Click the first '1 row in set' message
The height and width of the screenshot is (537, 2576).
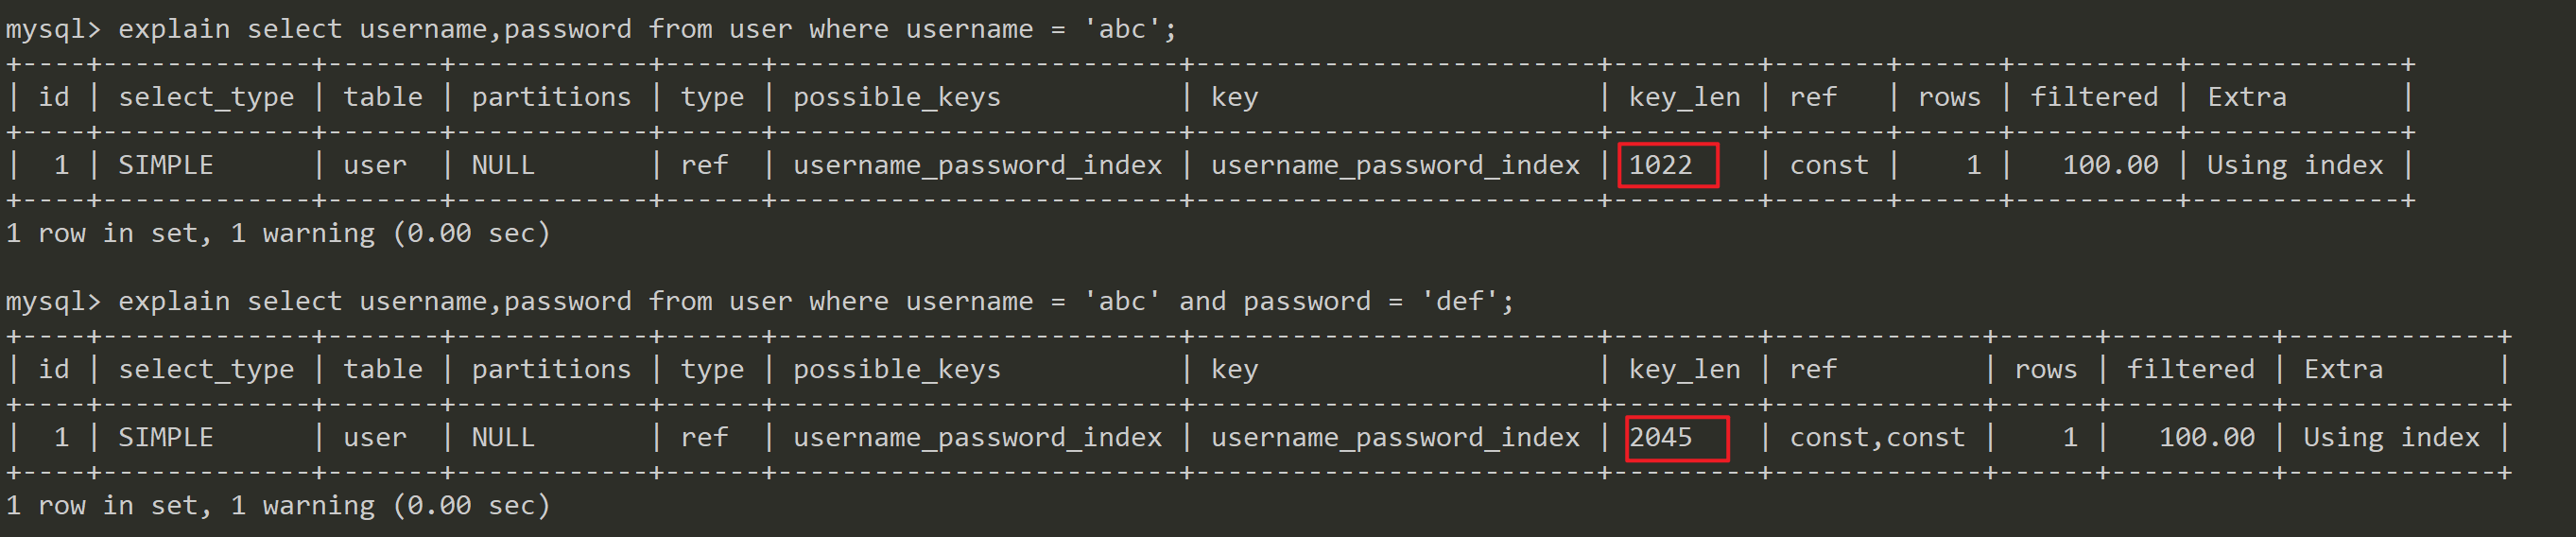278,233
